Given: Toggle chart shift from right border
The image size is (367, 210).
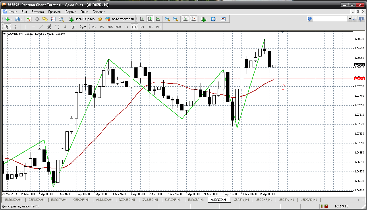Looking at the screenshot, I should click(194, 19).
